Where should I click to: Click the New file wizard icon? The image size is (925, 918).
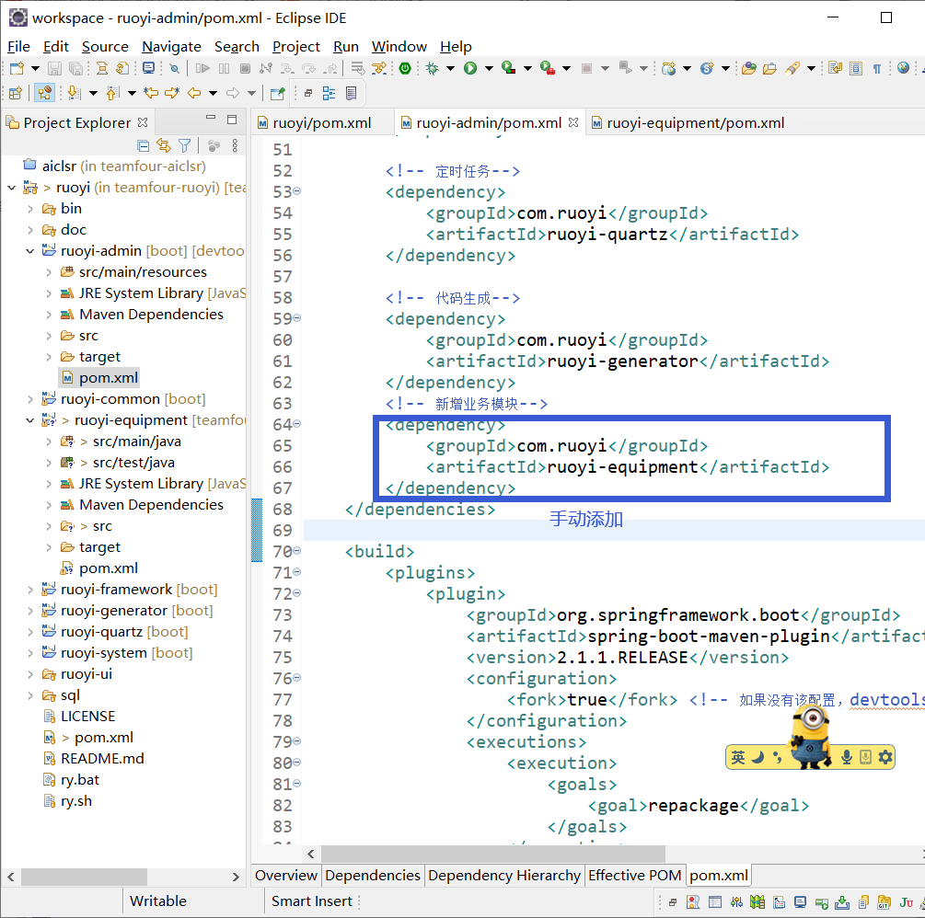(x=17, y=68)
